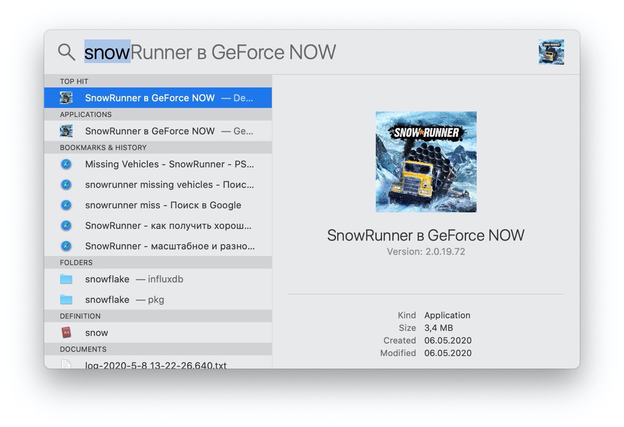Click the SnowRunner icon in Top Hit row
The width and height of the screenshot is (624, 427).
click(66, 98)
